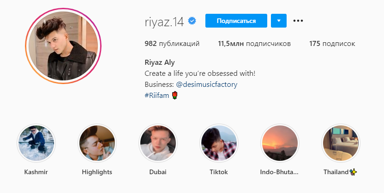Click the 982 публикаций posts count

(172, 44)
